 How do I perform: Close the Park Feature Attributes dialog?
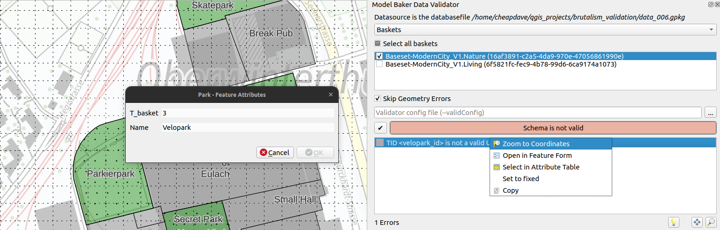coord(331,95)
